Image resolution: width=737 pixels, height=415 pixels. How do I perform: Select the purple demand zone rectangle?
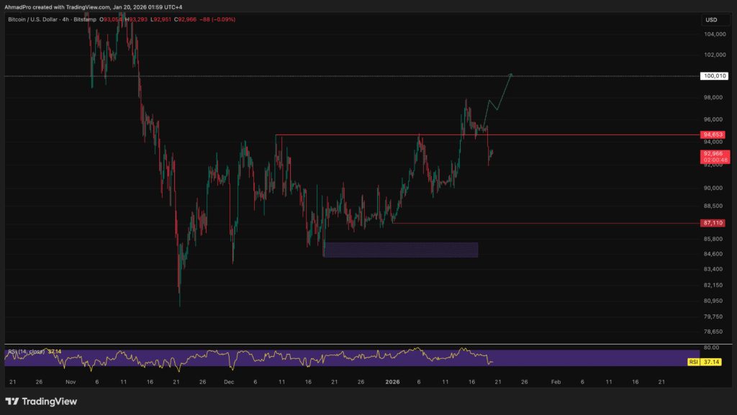(x=401, y=250)
